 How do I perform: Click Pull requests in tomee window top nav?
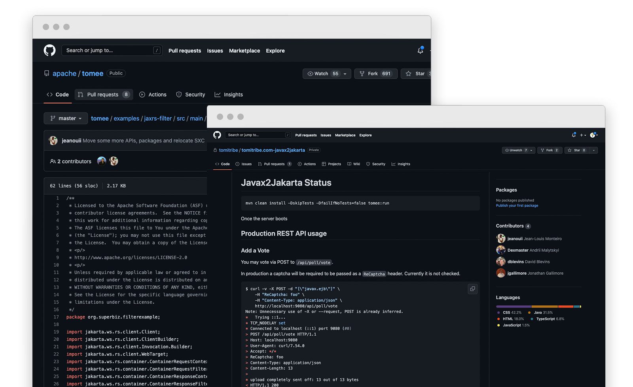point(185,51)
